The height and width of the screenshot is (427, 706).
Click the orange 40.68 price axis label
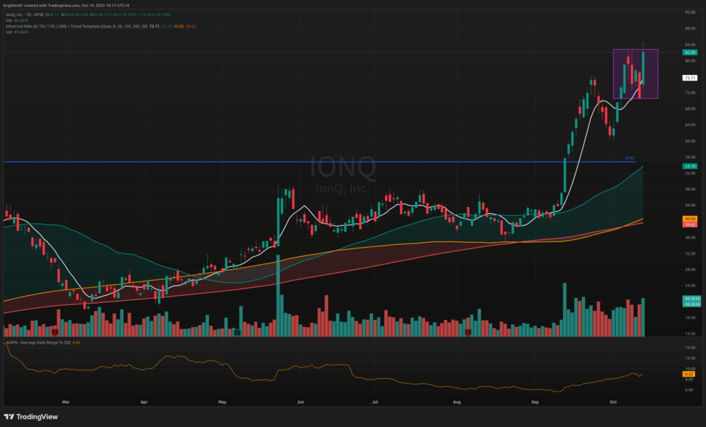coord(689,219)
